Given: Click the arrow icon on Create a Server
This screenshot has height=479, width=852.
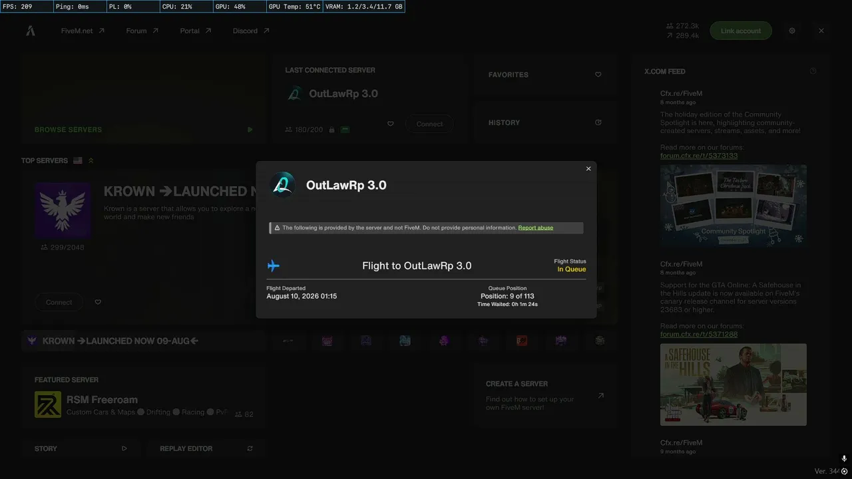Looking at the screenshot, I should [x=600, y=395].
